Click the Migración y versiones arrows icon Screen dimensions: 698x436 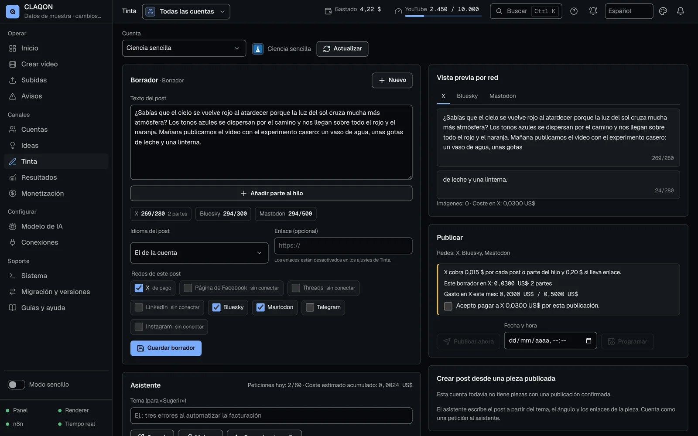13,292
